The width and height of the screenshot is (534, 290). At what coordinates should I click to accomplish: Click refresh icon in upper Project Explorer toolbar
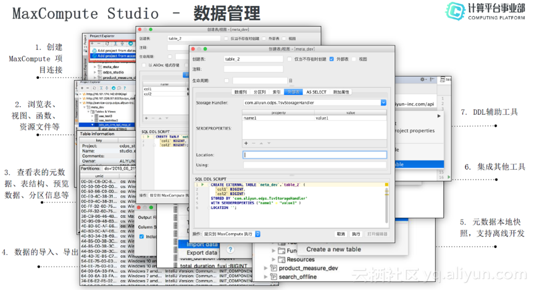[x=107, y=44]
